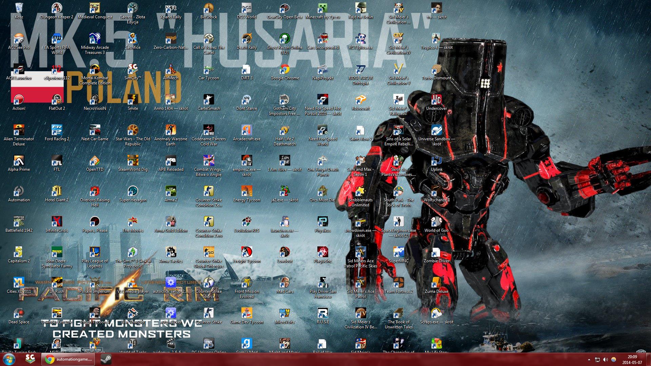Screen dimensions: 651x366
Task: Select The Book of Unwritten Tales icon
Action: pos(399,318)
